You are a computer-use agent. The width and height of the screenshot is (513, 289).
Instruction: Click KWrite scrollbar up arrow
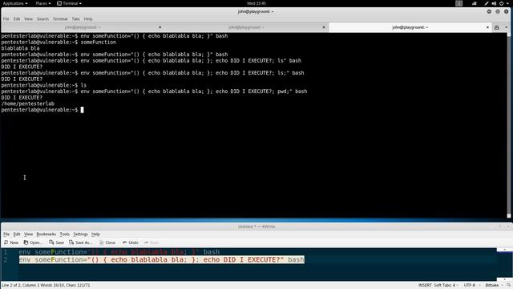[x=504, y=250]
